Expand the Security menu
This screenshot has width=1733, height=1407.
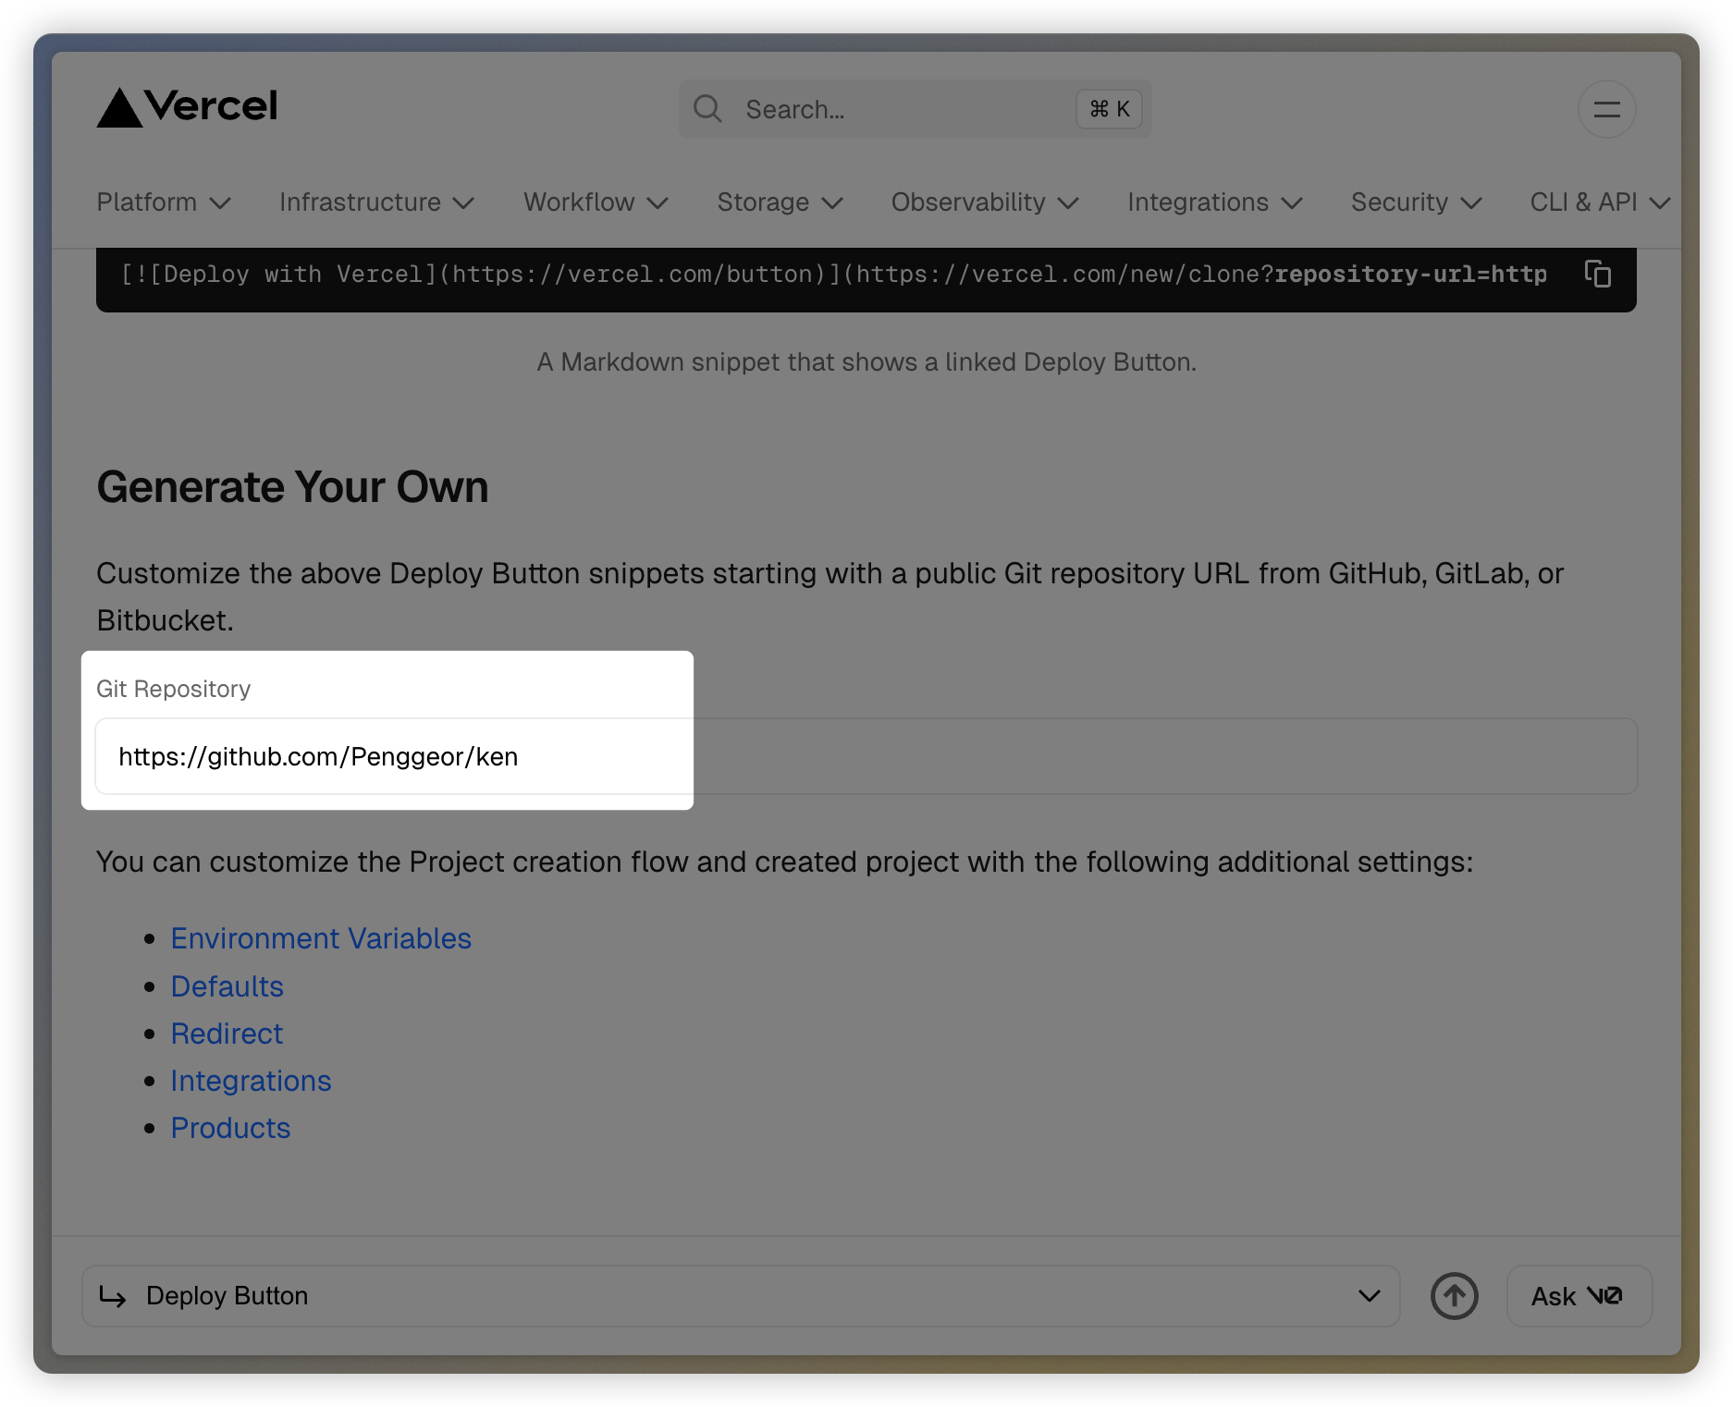coord(1416,202)
